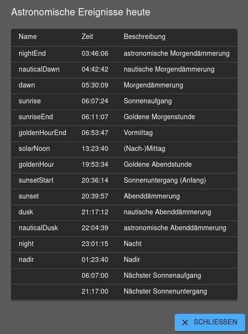Image resolution: width=248 pixels, height=334 pixels.
Task: Click the dusk row name
Action: [26, 212]
